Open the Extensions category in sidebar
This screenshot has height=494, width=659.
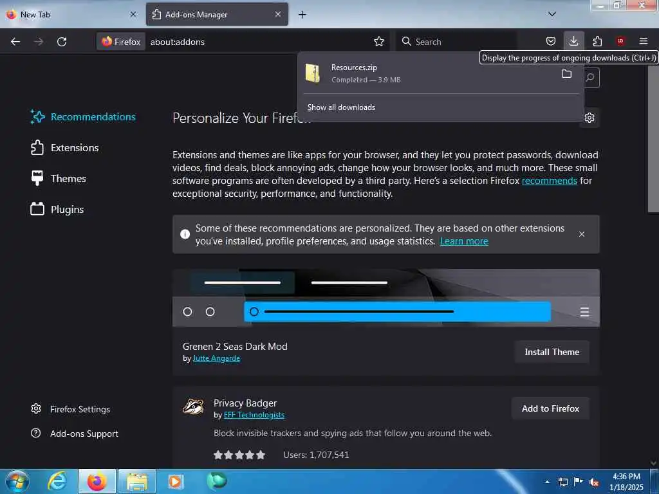(x=65, y=148)
